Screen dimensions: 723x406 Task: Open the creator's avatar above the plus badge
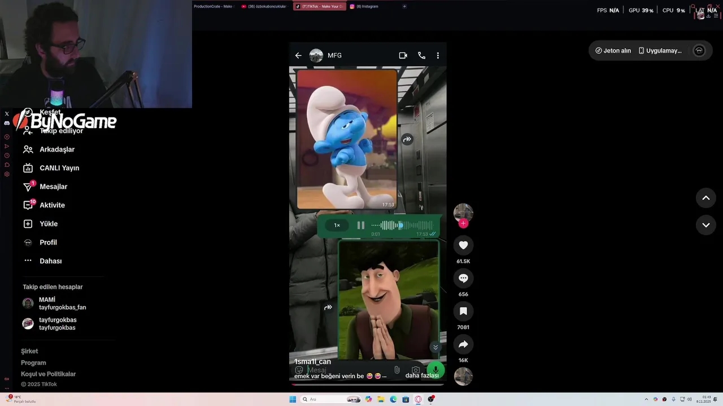click(463, 213)
